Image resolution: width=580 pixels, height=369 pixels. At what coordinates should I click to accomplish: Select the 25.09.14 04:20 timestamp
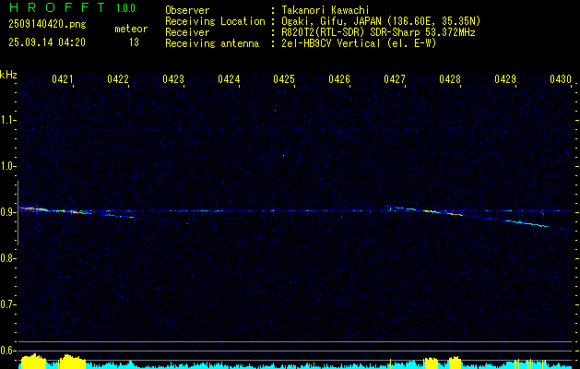pyautogui.click(x=47, y=42)
